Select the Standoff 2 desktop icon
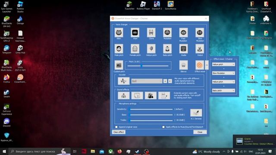 157,6
